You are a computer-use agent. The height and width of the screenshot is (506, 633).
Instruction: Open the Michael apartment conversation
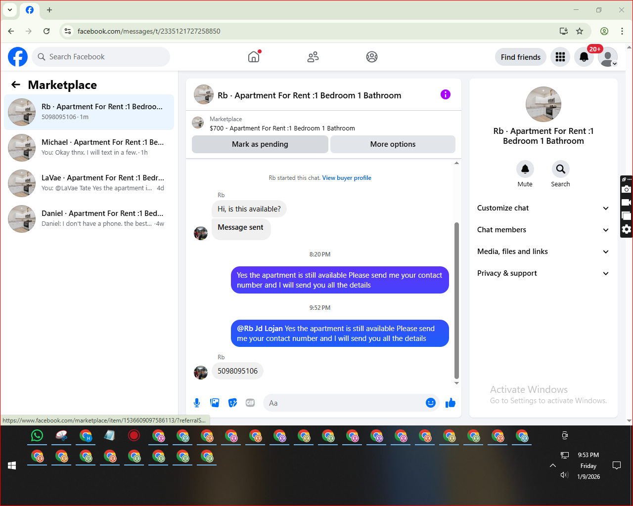(x=89, y=148)
